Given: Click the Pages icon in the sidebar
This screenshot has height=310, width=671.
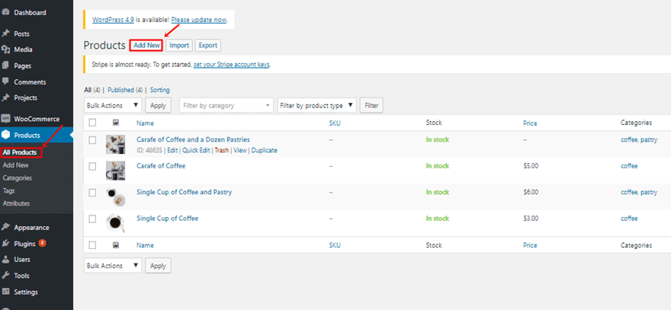Looking at the screenshot, I should (5, 66).
